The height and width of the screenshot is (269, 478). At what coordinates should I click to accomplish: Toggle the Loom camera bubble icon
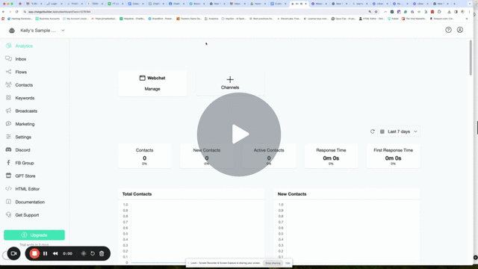pos(13,253)
